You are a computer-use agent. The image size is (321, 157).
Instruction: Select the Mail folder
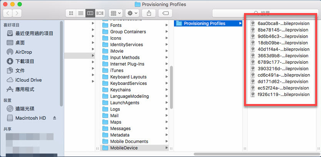coord(135,116)
